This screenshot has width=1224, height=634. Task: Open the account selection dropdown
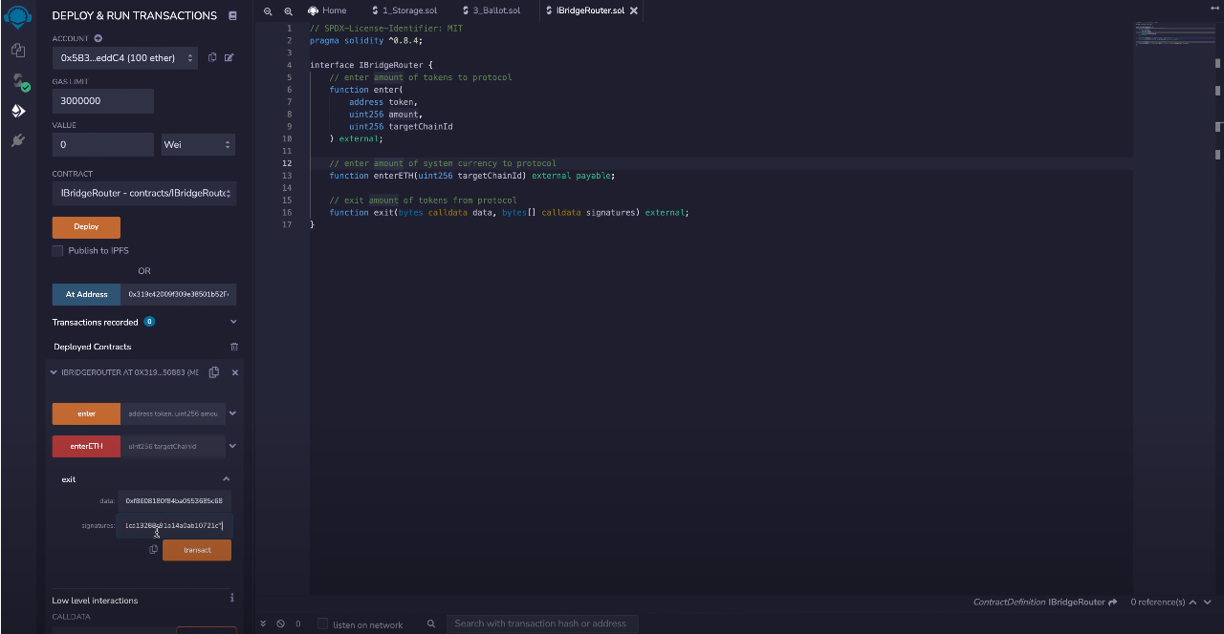pos(124,58)
